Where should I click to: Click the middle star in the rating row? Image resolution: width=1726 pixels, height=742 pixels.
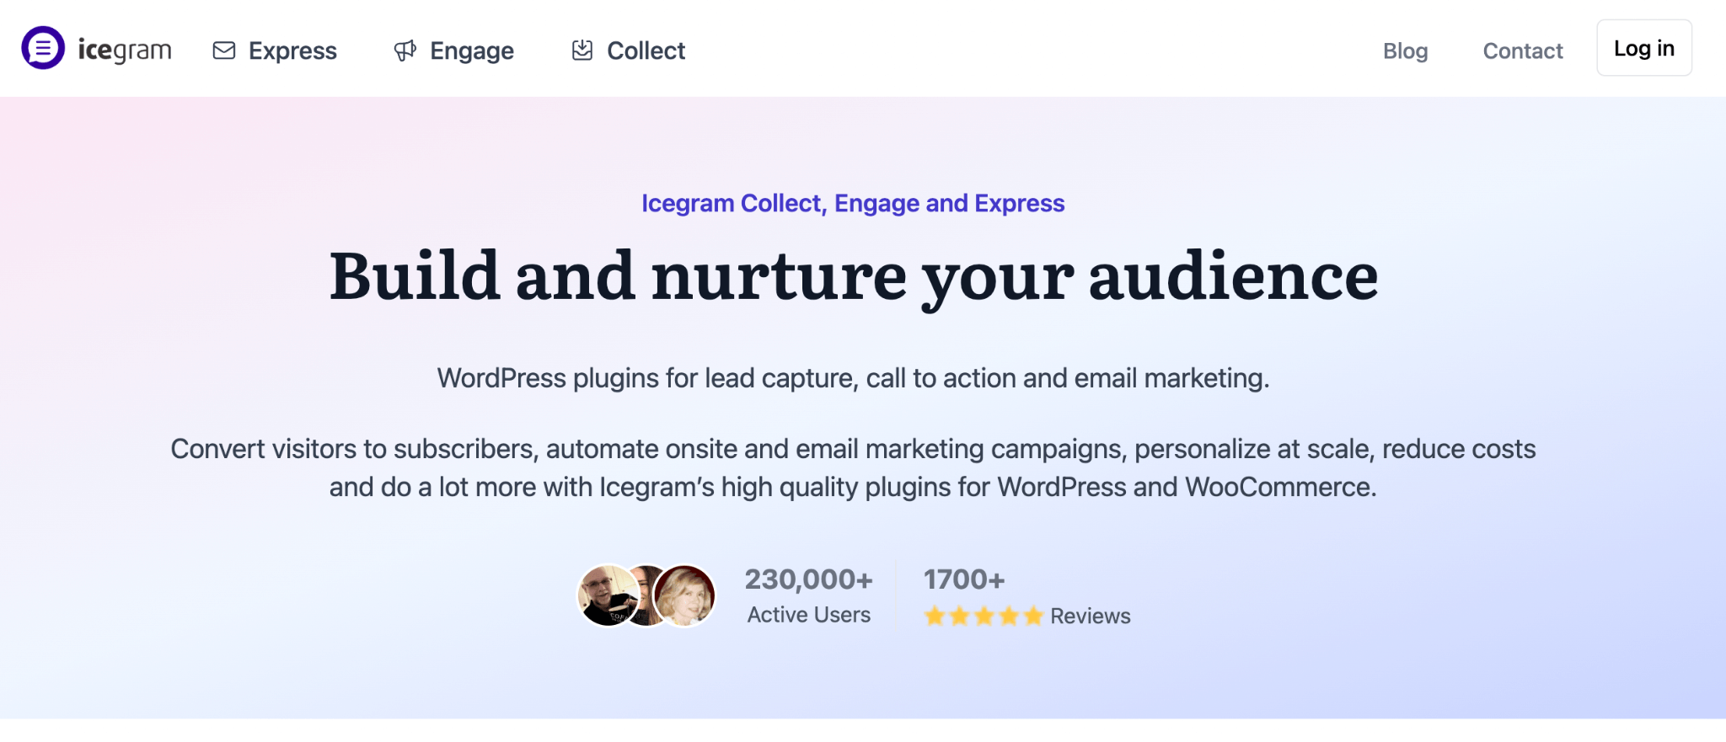985,616
